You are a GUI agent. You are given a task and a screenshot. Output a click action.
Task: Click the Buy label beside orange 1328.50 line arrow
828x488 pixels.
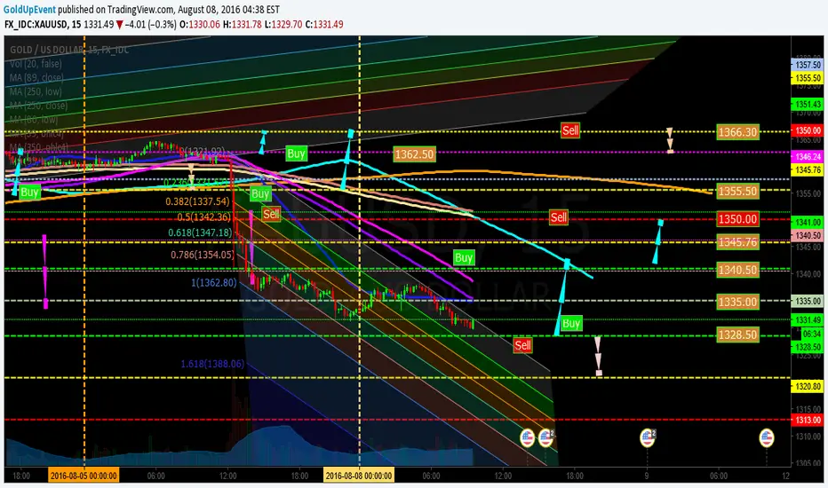pos(571,323)
